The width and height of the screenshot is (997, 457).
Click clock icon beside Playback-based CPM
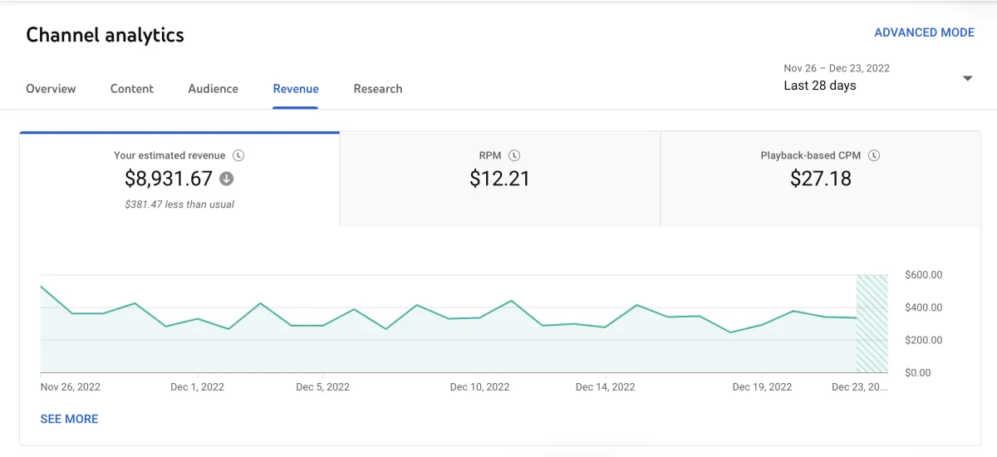coord(874,155)
